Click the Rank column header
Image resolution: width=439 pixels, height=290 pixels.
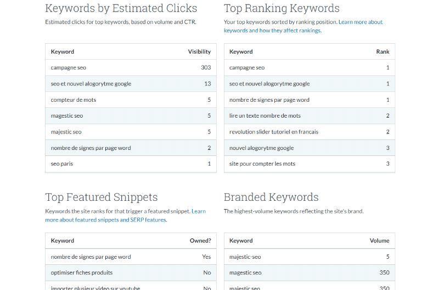pos(382,51)
